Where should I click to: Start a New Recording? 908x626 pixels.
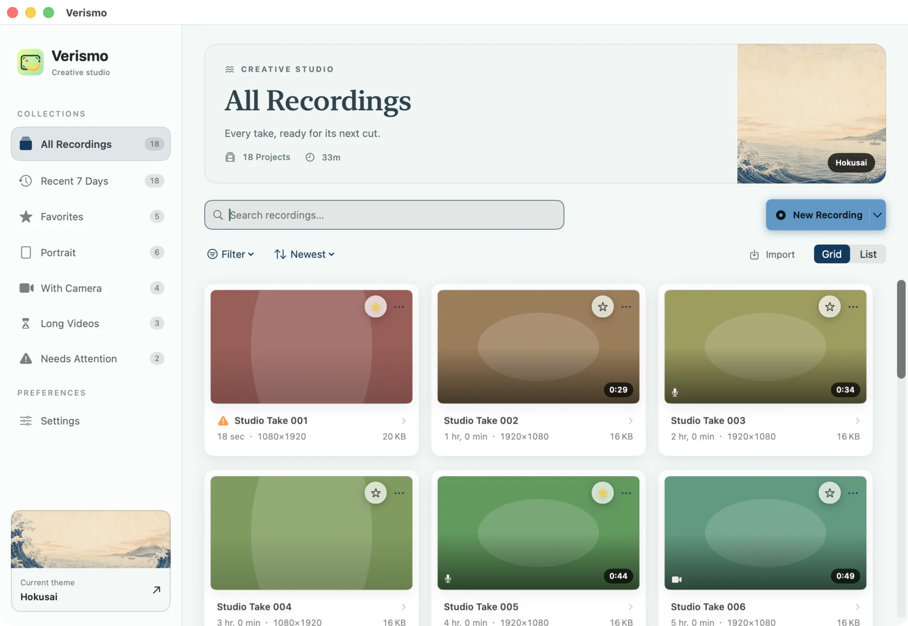pos(818,215)
